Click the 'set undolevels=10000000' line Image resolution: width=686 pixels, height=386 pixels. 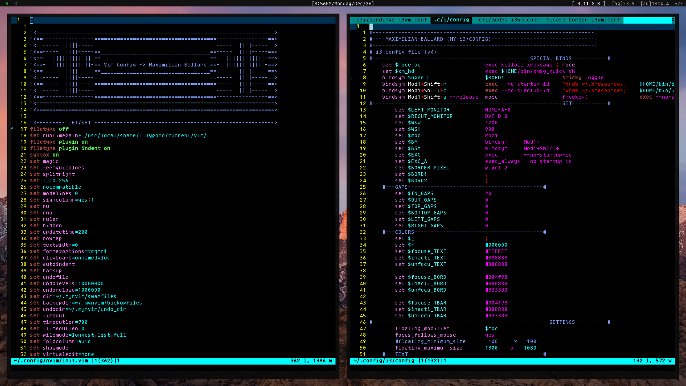tap(67, 284)
